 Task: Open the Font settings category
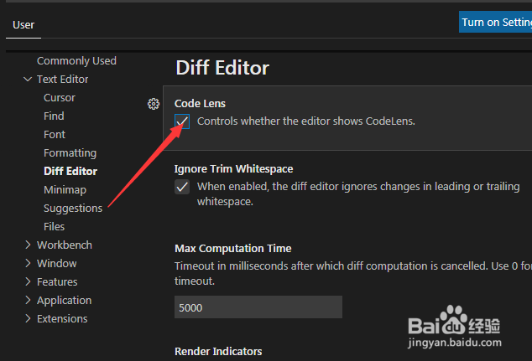[x=55, y=135]
